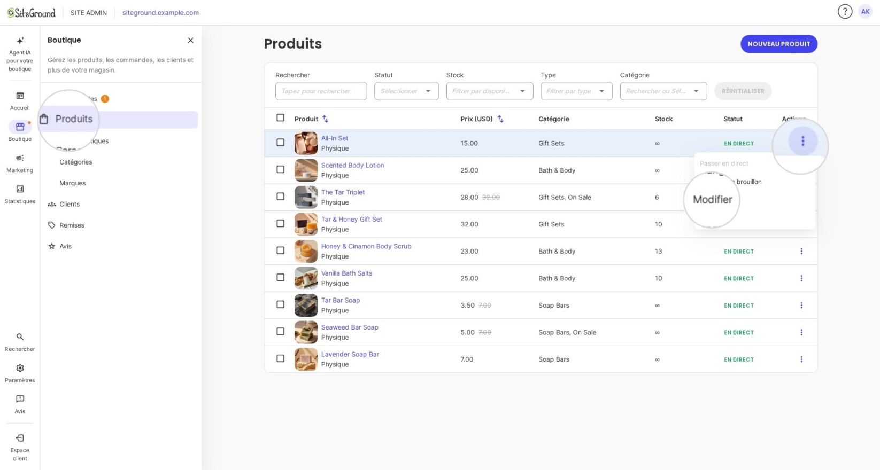Image resolution: width=880 pixels, height=470 pixels.
Task: Click SITE ADMIN header label
Action: [x=89, y=13]
